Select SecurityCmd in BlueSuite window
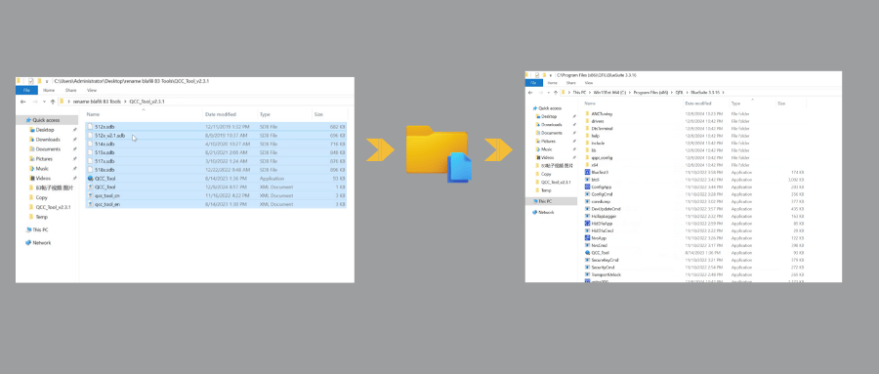The image size is (879, 374). click(x=600, y=267)
